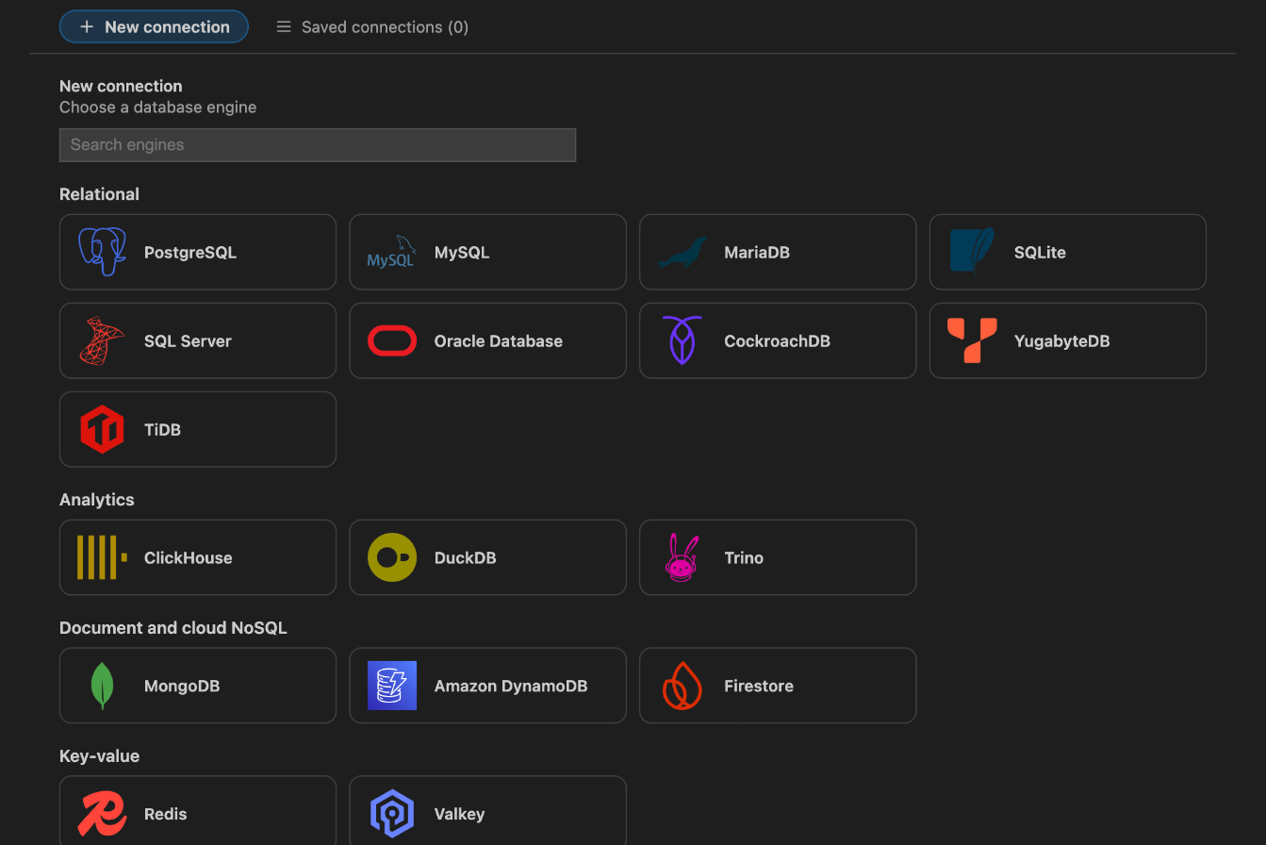Select the Amazon DynamoDB label

(x=511, y=687)
